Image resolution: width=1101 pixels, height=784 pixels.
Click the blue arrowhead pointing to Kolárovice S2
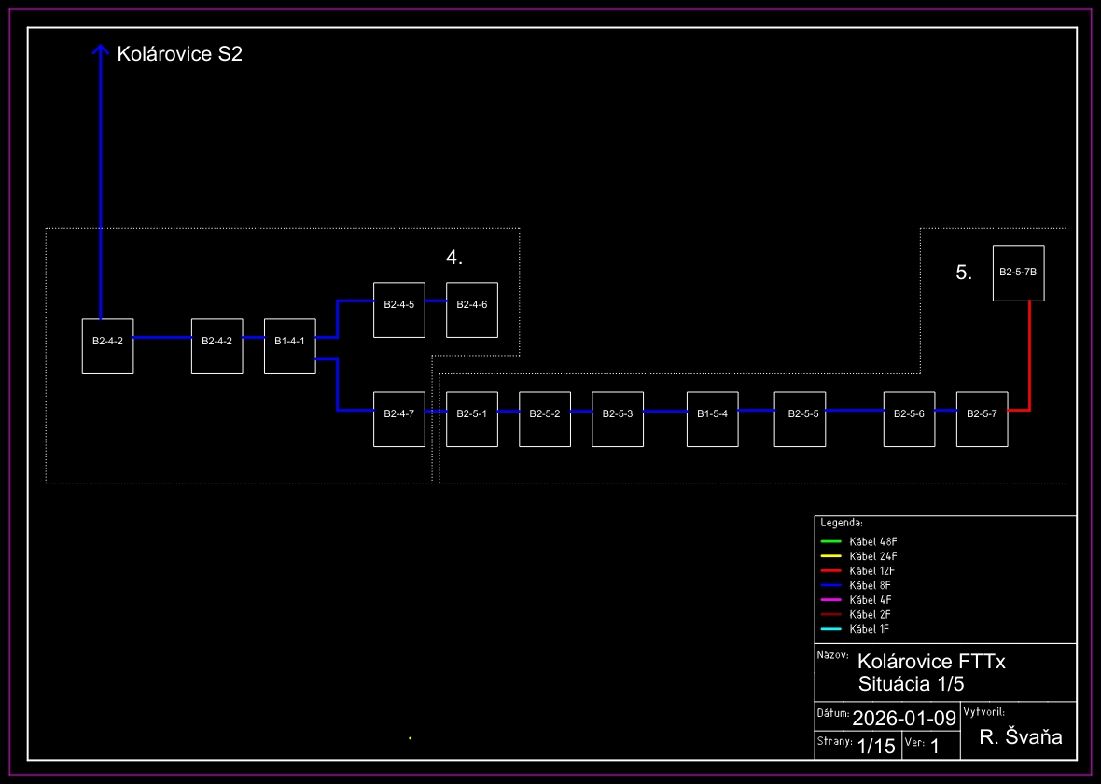coord(101,51)
